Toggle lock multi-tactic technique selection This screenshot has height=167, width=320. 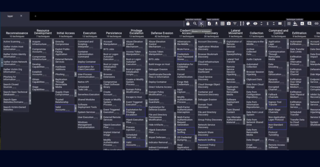tap(188, 24)
